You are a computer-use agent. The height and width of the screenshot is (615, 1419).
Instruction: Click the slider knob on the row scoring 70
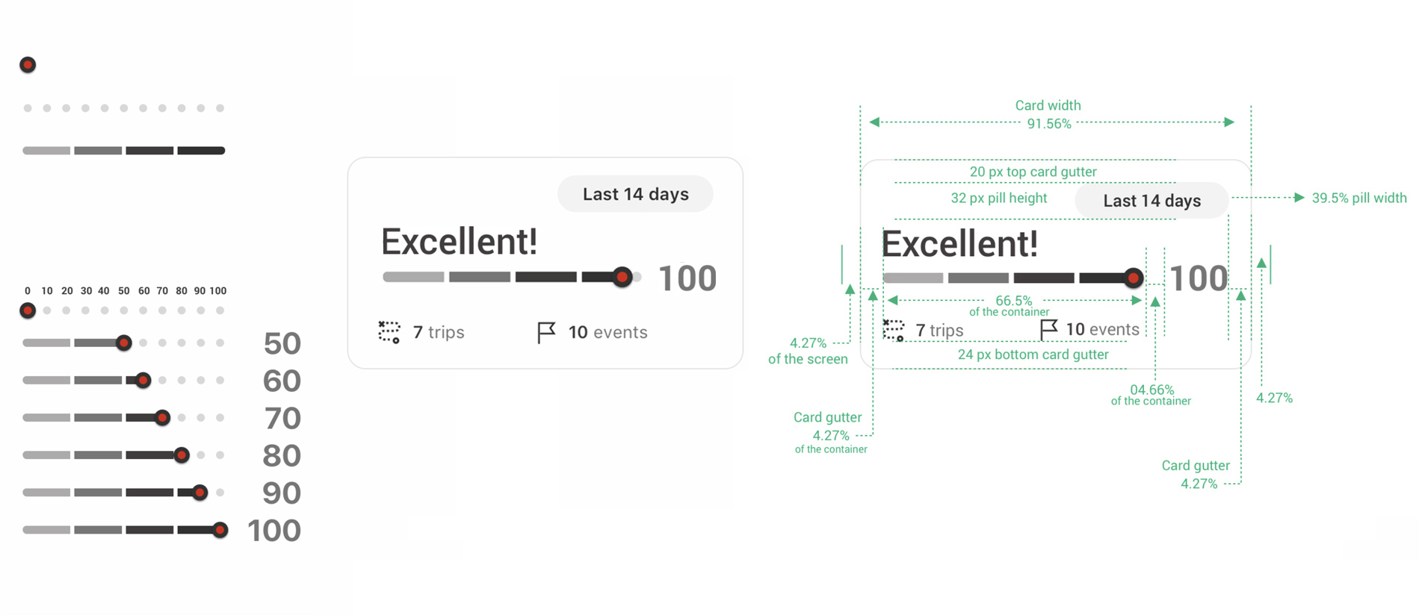tap(162, 418)
